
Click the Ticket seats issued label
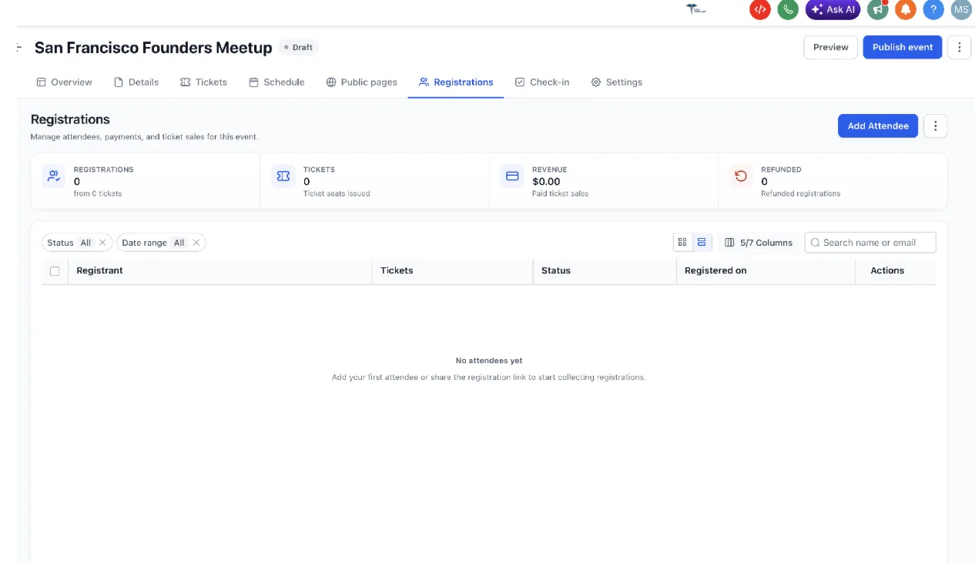coord(337,193)
